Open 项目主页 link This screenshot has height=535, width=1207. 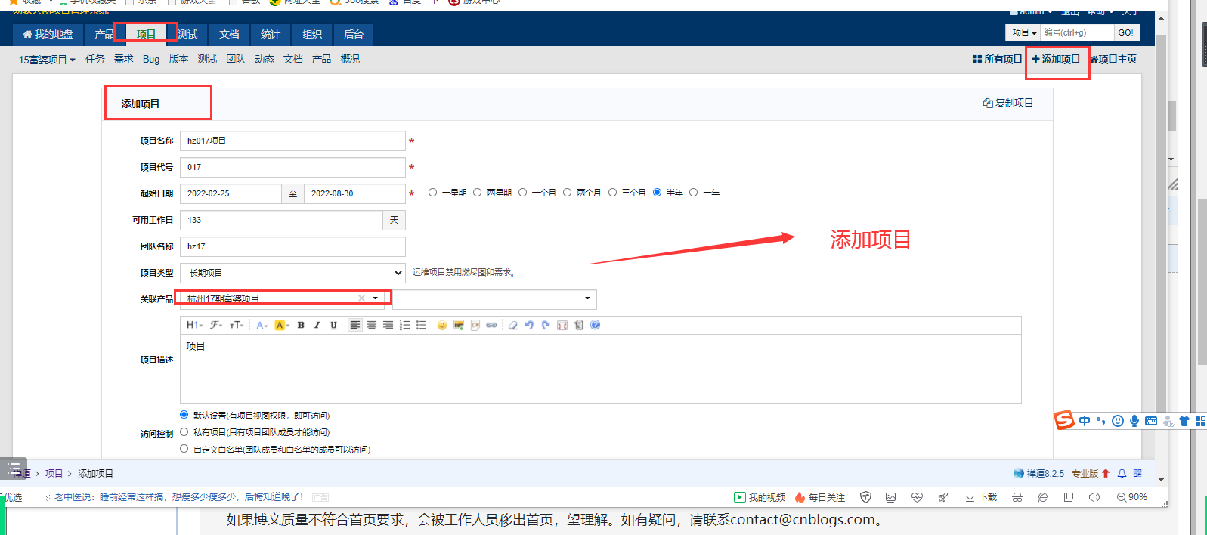pyautogui.click(x=1113, y=59)
